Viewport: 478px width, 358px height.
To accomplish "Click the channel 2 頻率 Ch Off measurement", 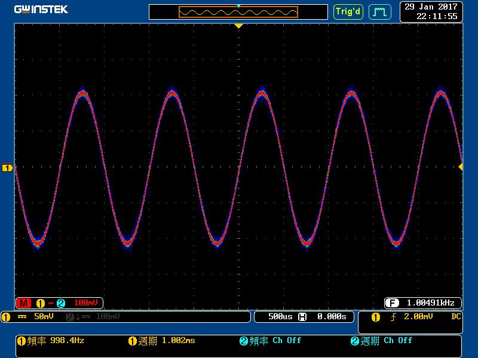I will point(270,341).
